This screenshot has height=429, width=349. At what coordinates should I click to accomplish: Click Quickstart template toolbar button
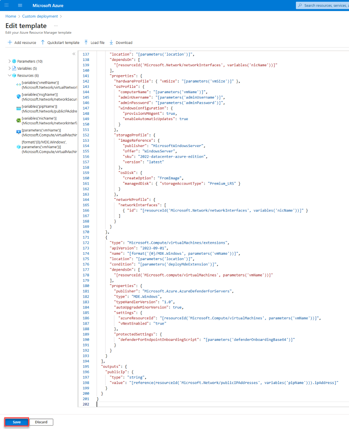click(60, 43)
